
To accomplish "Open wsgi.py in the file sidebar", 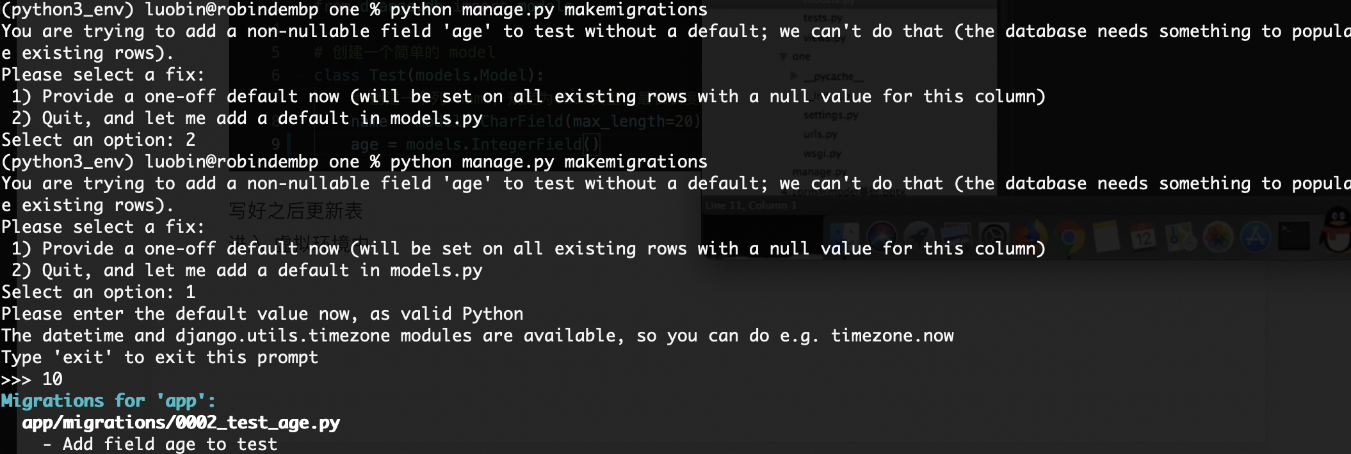I will 823,153.
